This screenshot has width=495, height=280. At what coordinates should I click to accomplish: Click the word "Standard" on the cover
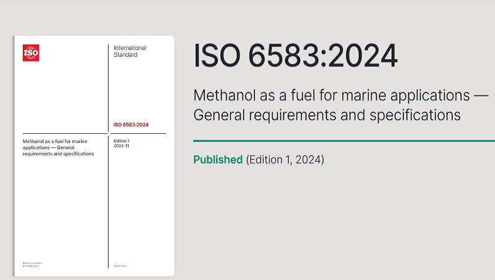point(126,54)
